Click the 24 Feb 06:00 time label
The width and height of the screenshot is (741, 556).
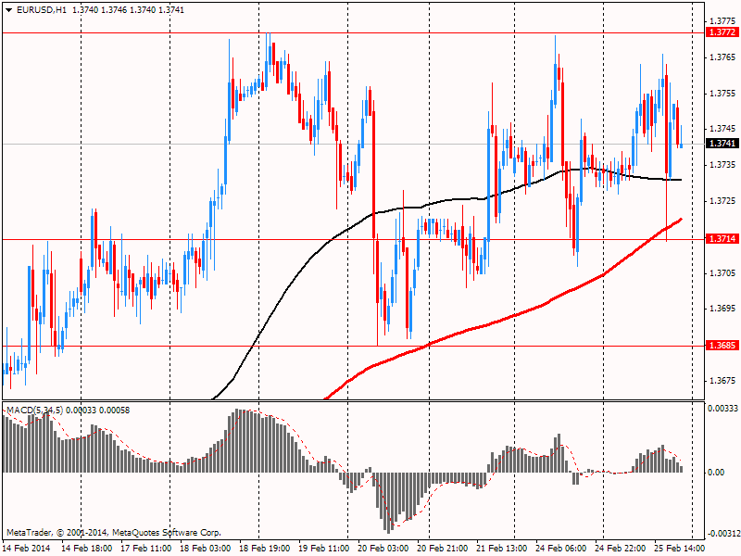(x=561, y=549)
